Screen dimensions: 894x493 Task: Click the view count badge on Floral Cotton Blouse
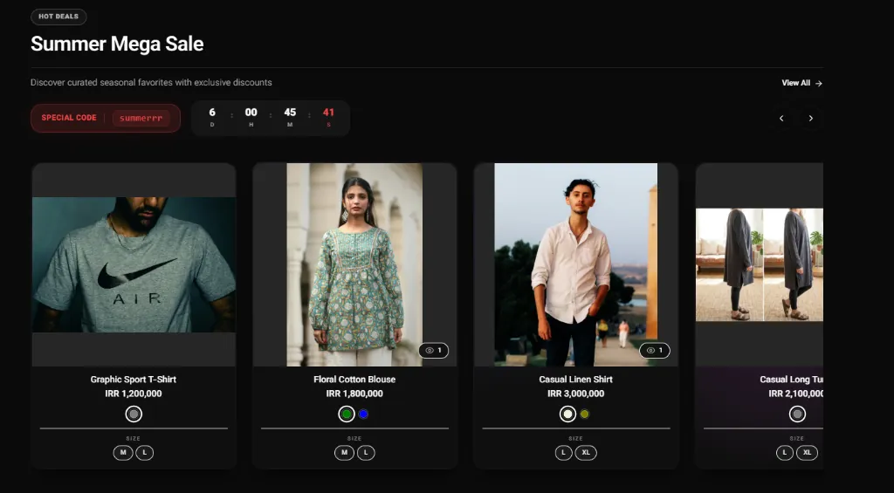[x=433, y=351]
